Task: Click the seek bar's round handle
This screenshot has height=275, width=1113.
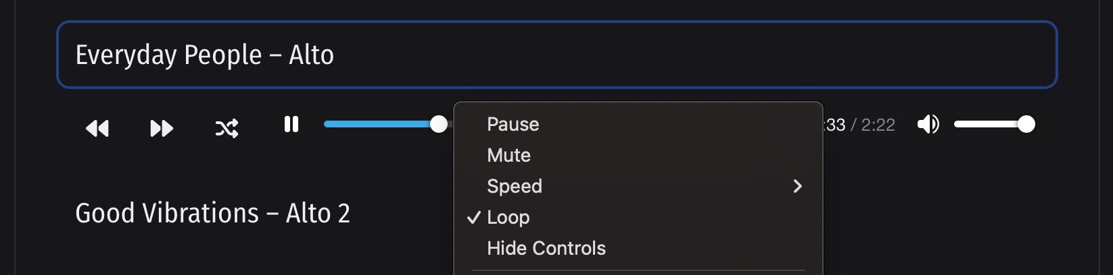Action: point(439,124)
